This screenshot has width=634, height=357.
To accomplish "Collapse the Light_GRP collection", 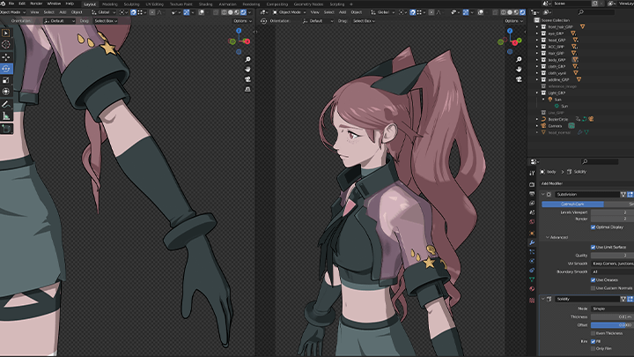I will 537,93.
